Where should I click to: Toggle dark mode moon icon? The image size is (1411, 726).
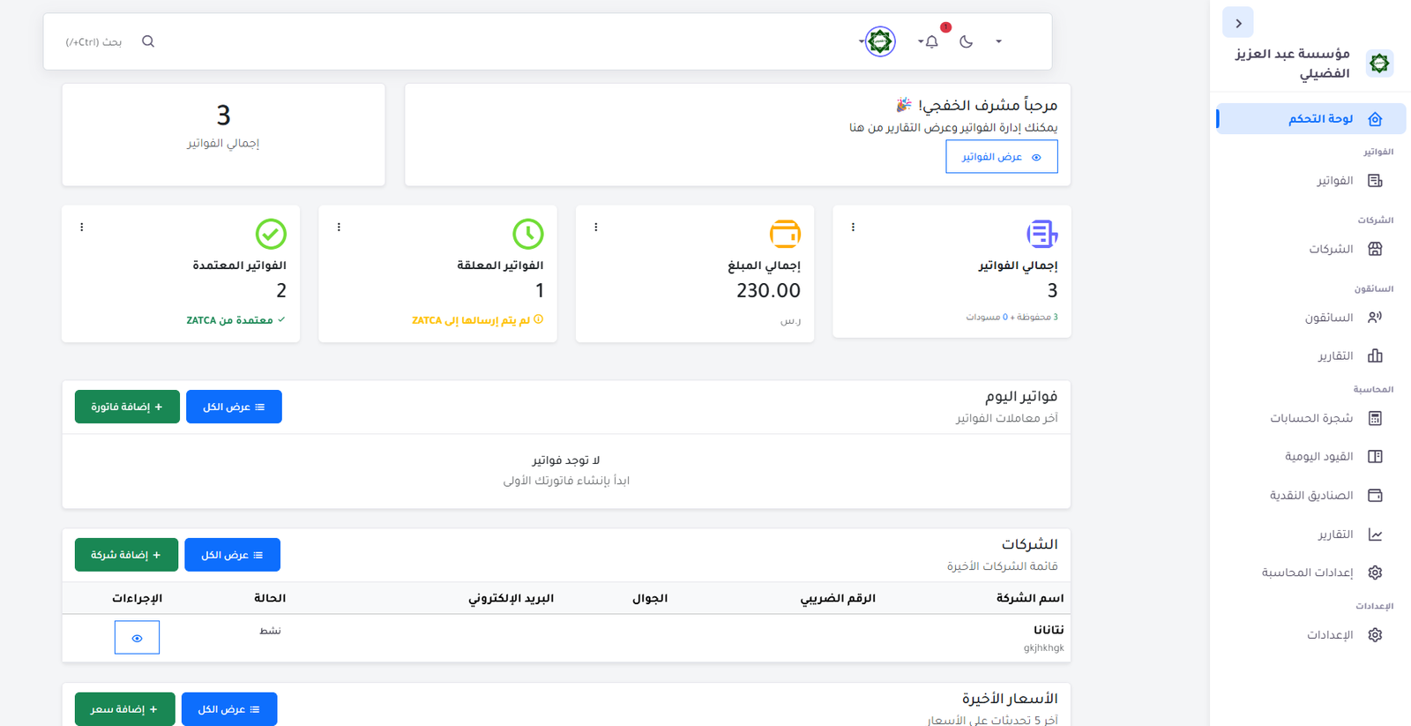(x=966, y=41)
